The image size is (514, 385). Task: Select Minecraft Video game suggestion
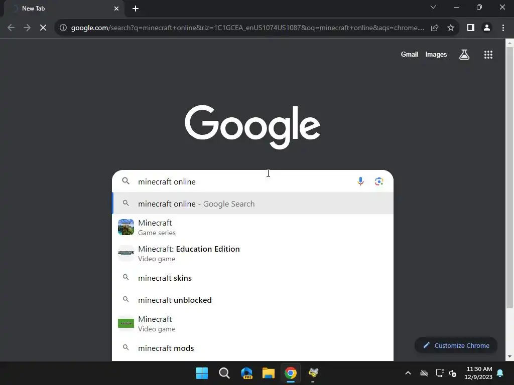pyautogui.click(x=253, y=324)
